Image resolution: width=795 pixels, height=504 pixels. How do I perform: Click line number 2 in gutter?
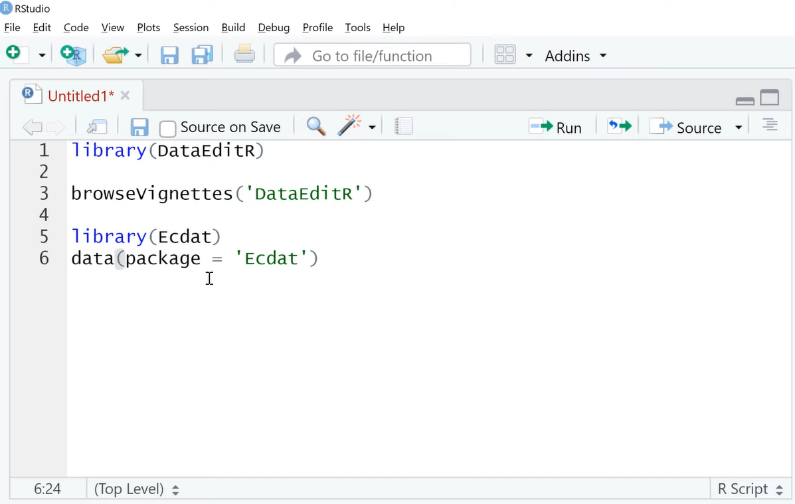(x=44, y=172)
